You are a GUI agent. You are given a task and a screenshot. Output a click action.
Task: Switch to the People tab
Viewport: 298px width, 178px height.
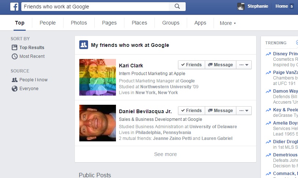pos(48,23)
